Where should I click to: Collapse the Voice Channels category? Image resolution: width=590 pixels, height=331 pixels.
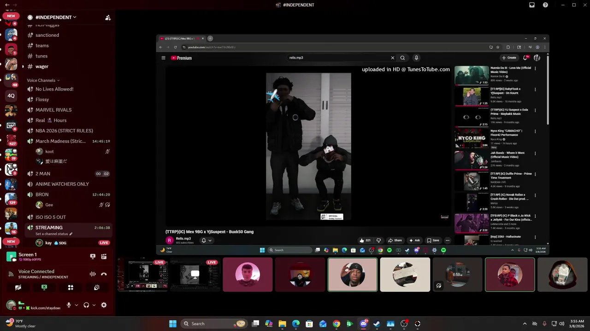43,80
